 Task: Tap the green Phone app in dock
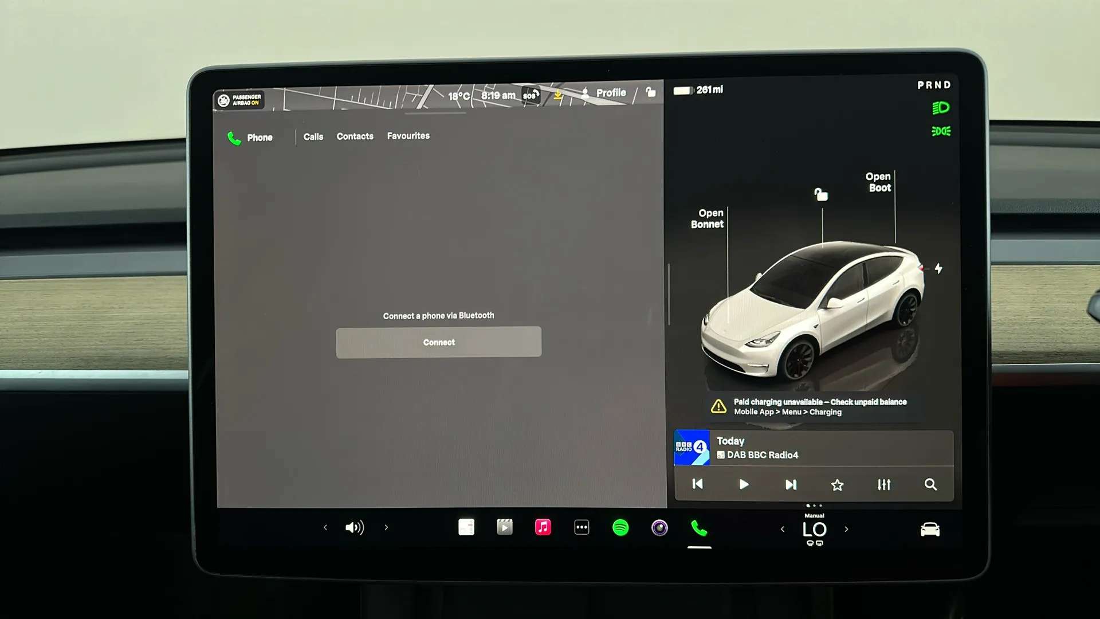pyautogui.click(x=699, y=528)
